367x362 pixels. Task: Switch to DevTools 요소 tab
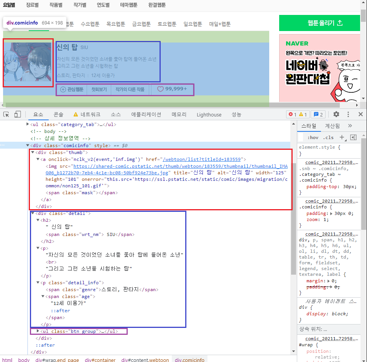pyautogui.click(x=38, y=115)
